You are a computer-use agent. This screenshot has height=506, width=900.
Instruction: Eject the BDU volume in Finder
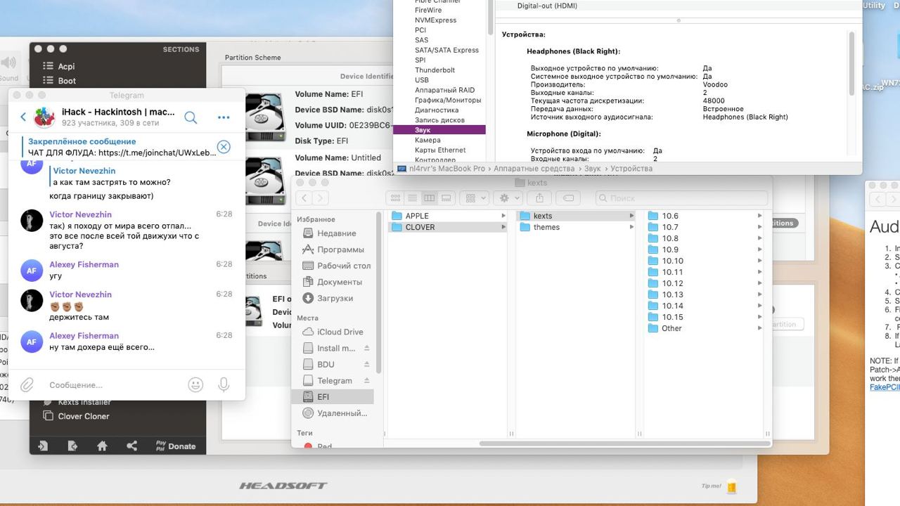[366, 364]
